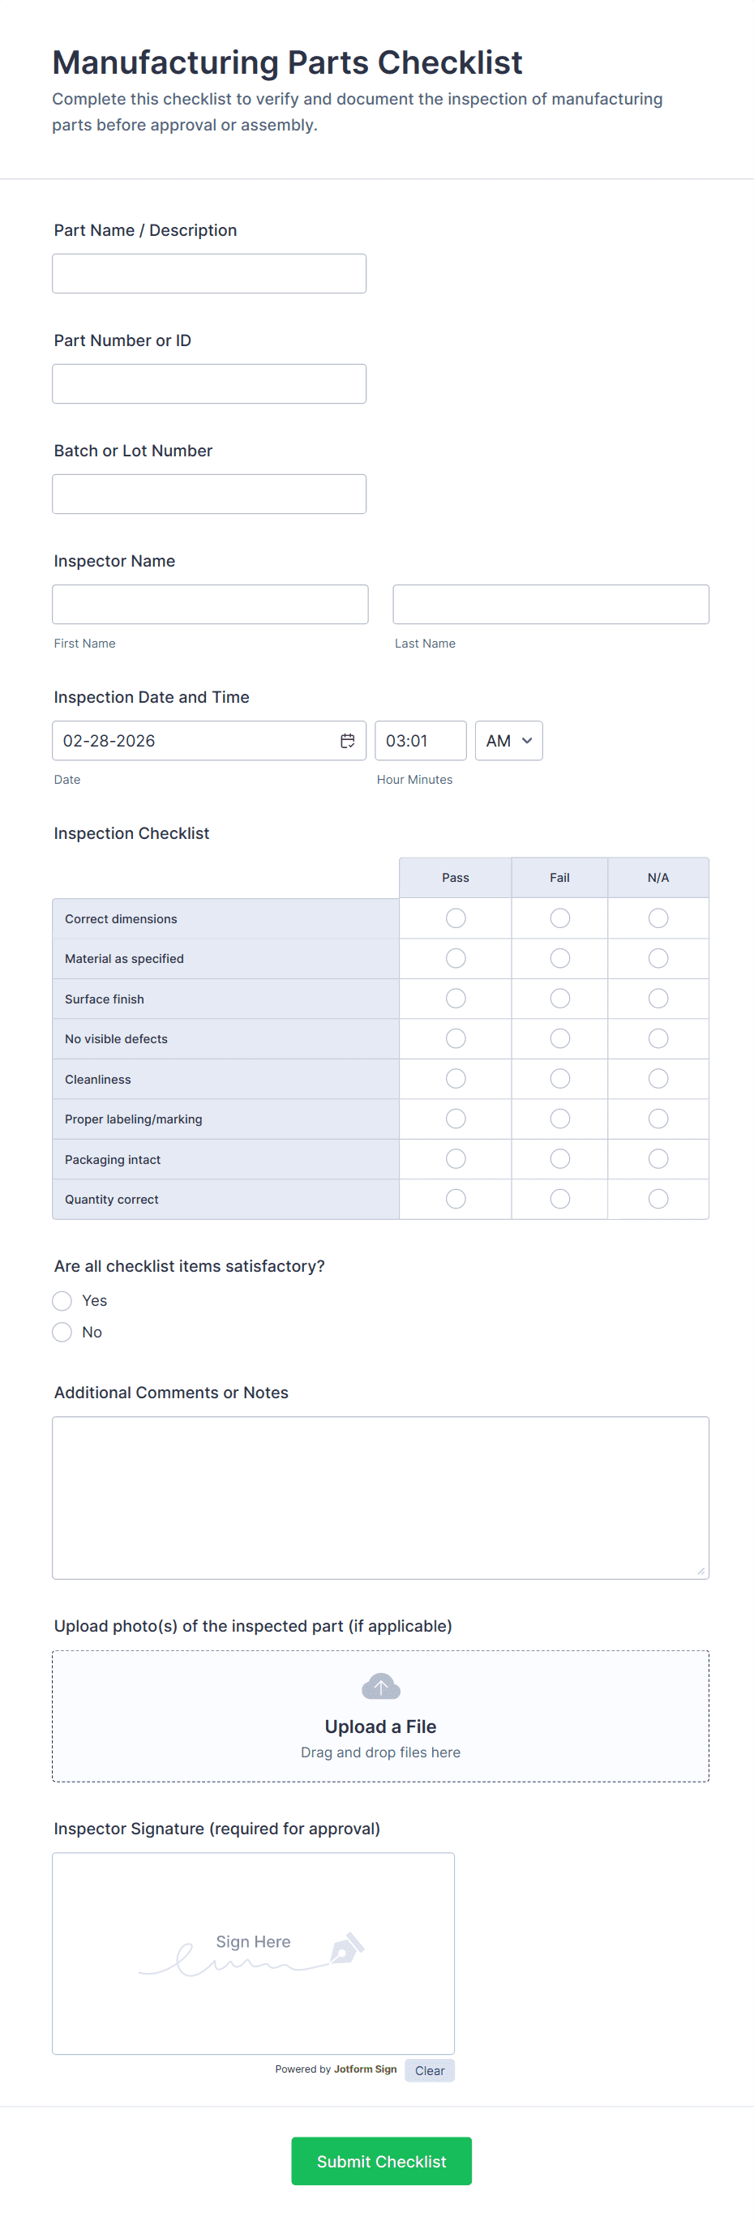Screen dimensions: 754x2225
Task: Focus the Part Number or ID field
Action: [x=209, y=383]
